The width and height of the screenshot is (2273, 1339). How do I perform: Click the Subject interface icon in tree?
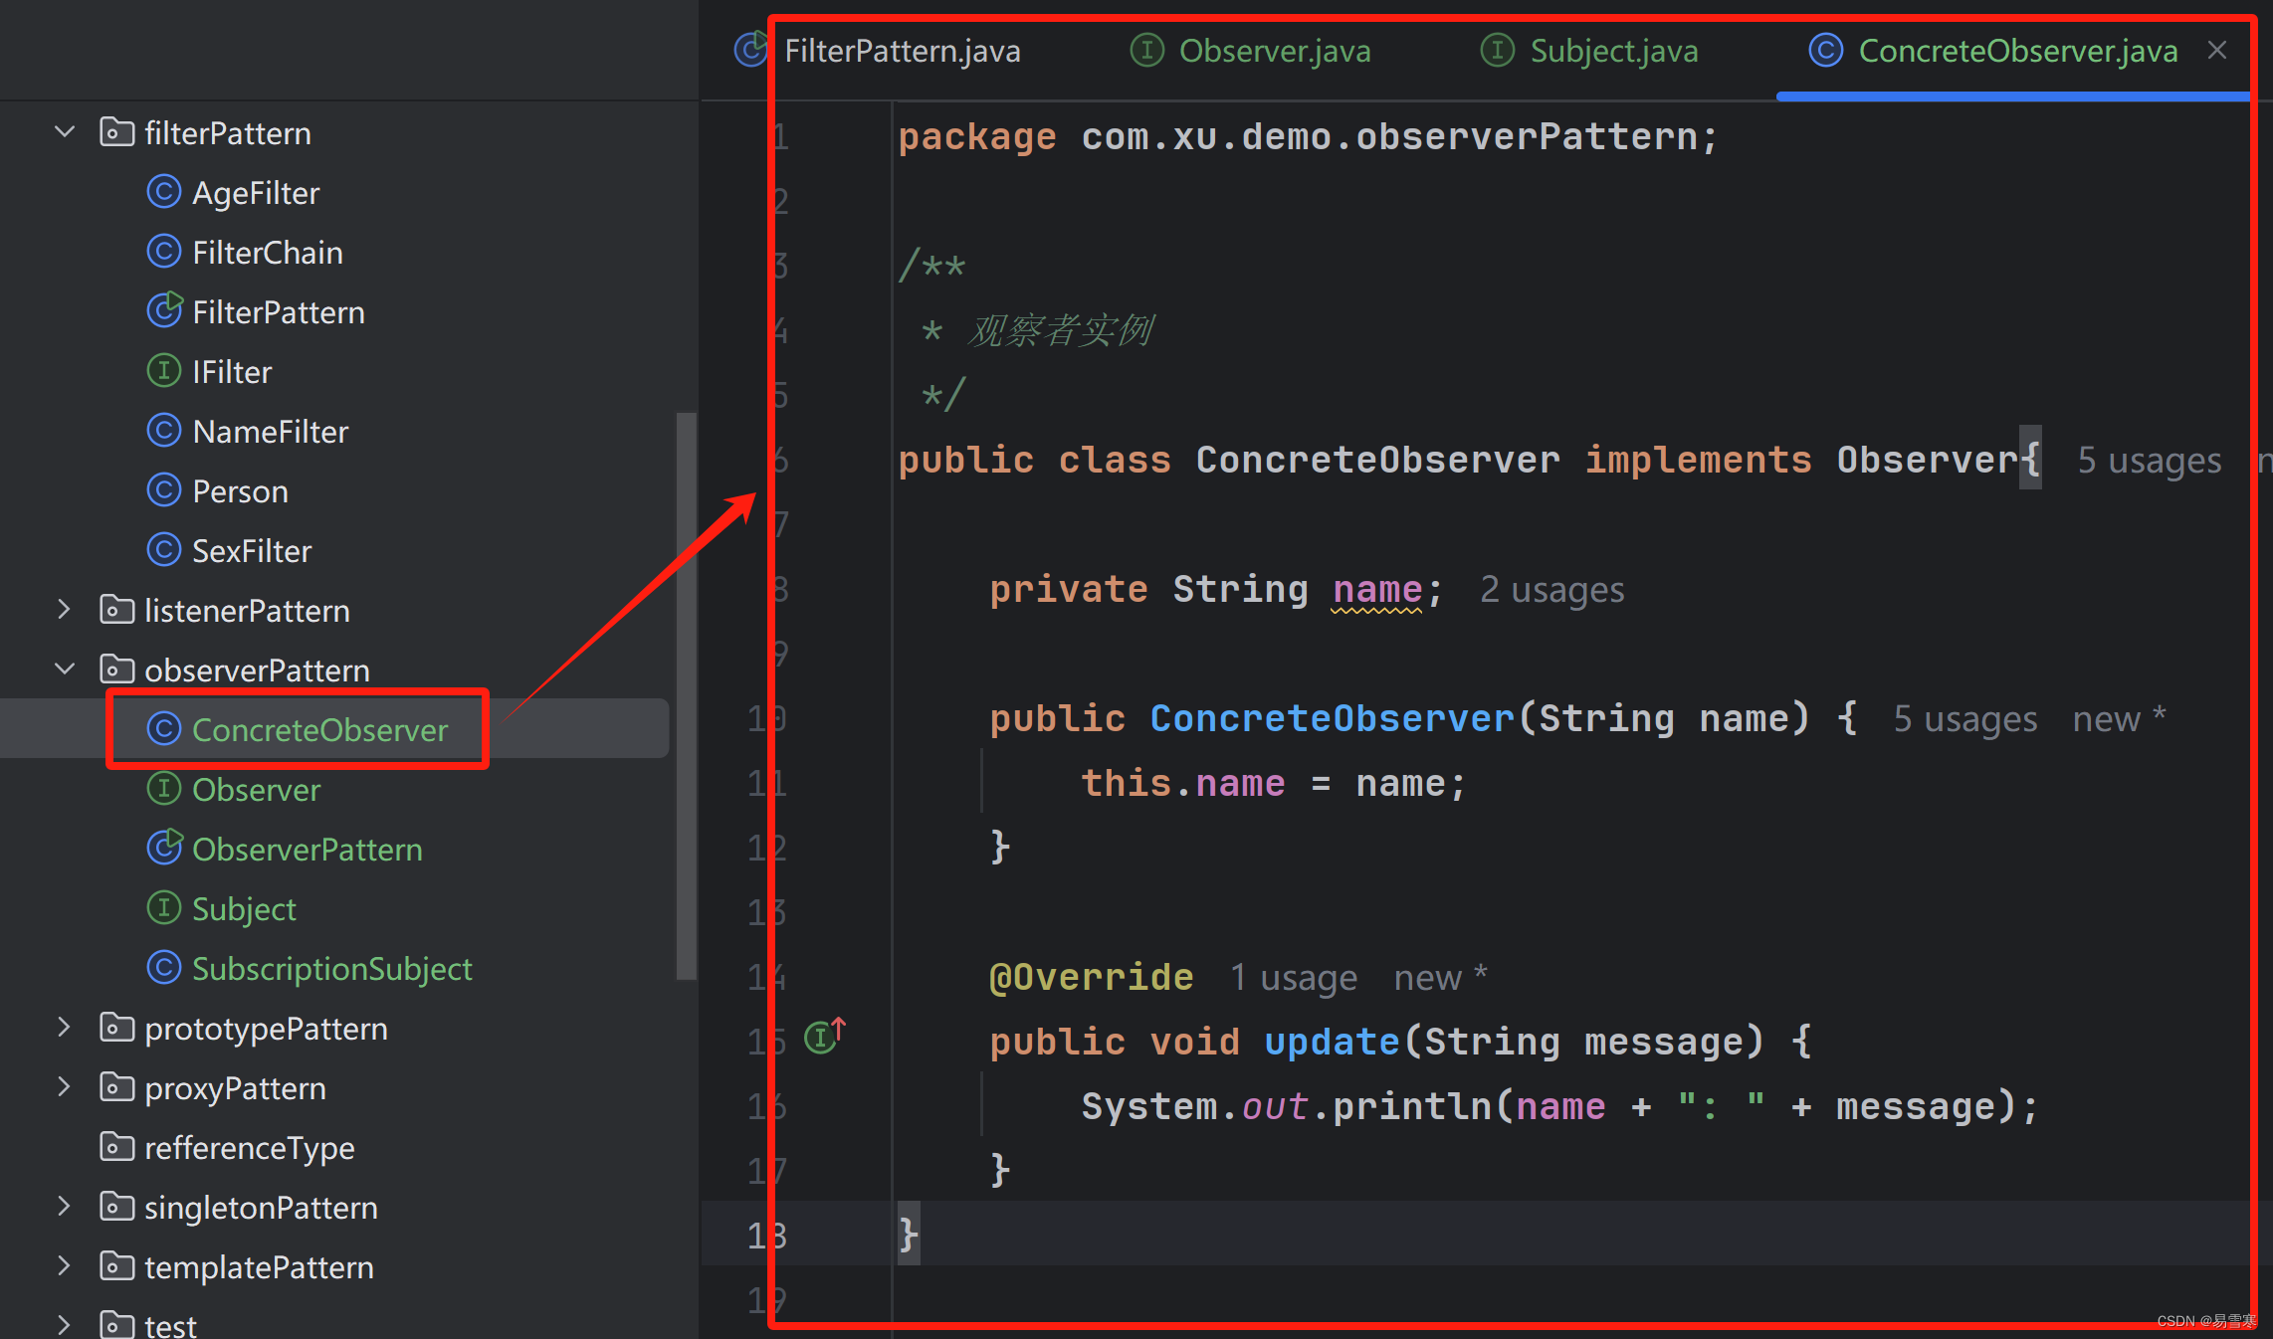click(164, 907)
